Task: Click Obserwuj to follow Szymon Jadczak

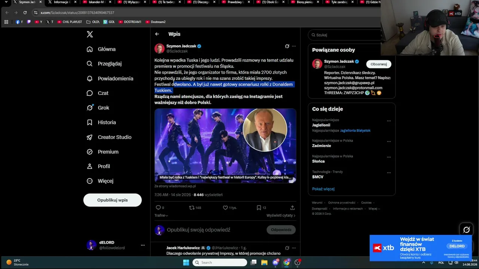Action: point(379,64)
